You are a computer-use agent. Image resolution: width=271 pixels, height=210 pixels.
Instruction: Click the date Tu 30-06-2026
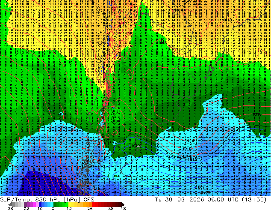point(180,200)
